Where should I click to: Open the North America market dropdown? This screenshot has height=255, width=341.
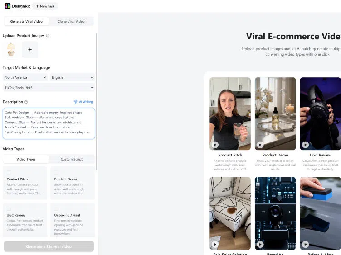coord(25,77)
